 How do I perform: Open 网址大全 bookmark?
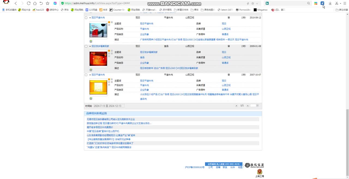[24, 10]
